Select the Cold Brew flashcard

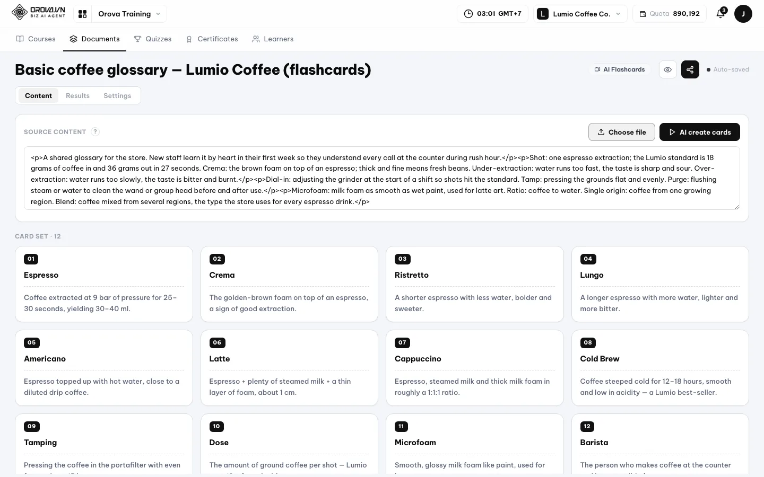pyautogui.click(x=660, y=368)
